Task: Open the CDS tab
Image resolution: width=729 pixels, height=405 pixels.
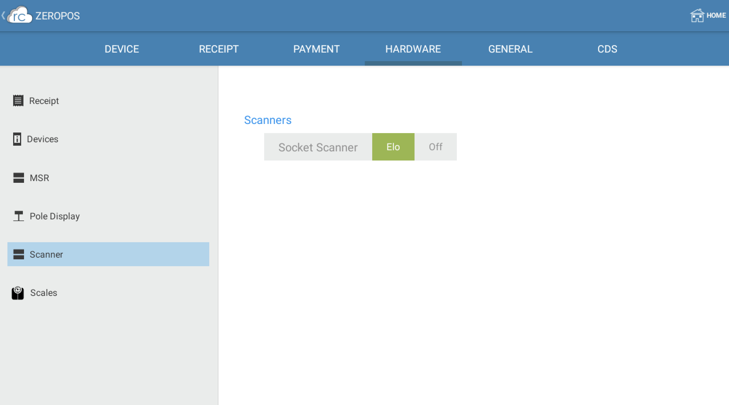Action: [x=607, y=49]
